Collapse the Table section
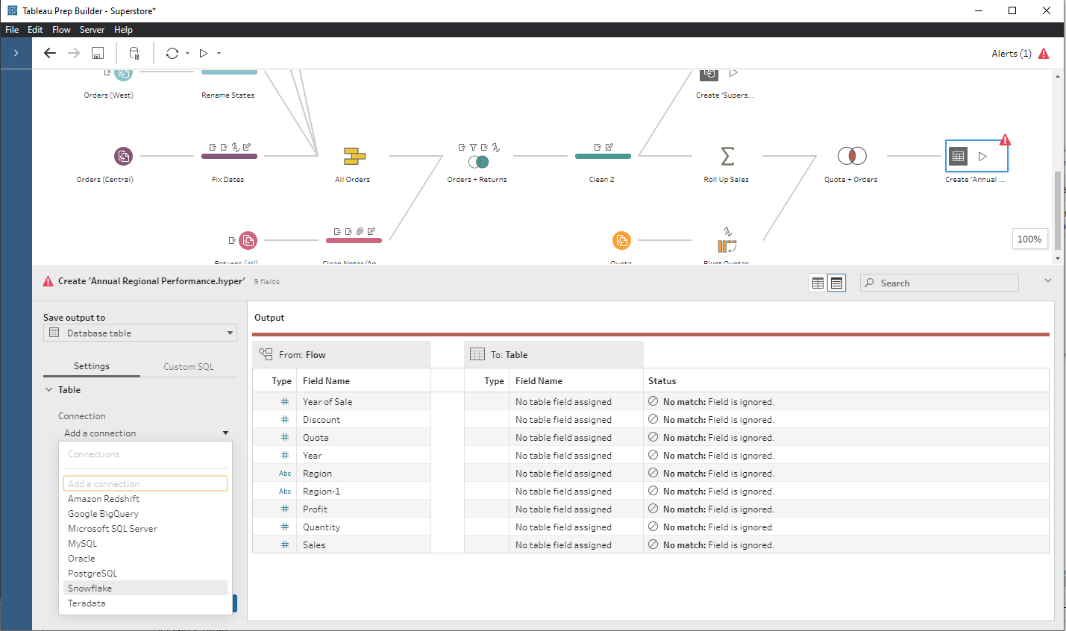1066x631 pixels. pyautogui.click(x=49, y=389)
